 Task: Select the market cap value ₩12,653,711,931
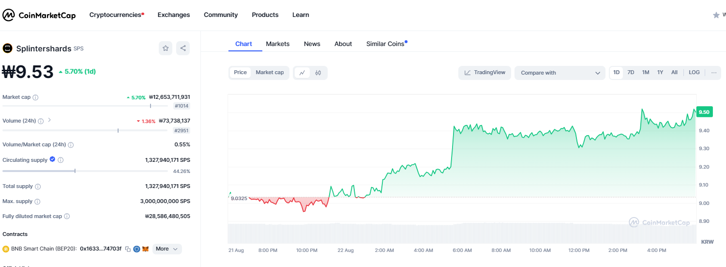click(169, 97)
